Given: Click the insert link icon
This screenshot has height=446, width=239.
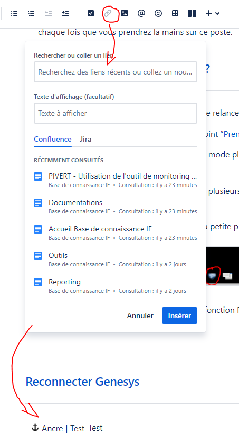Looking at the screenshot, I should 108,13.
